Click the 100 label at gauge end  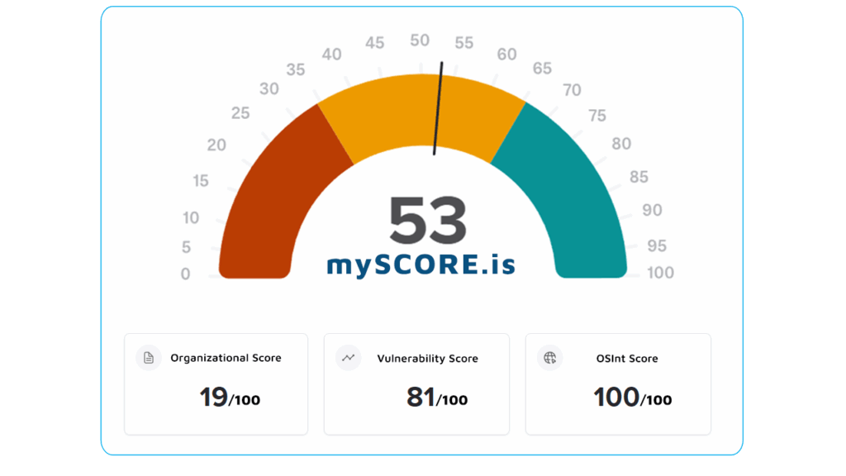coord(660,273)
